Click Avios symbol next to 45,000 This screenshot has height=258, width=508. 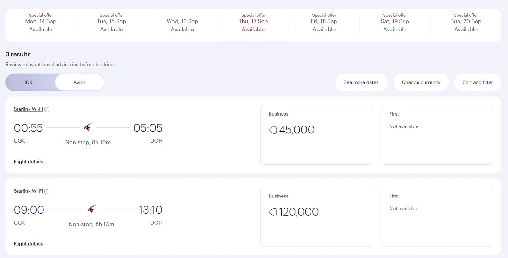click(x=273, y=130)
